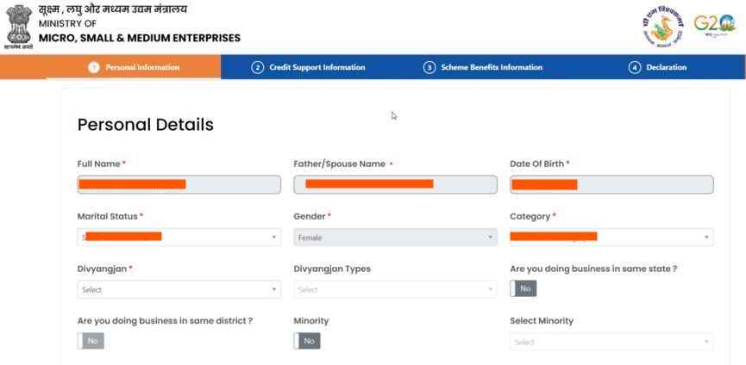Viewport: 746px width, 365px height.
Task: Click step 1 circle icon in progress bar
Action: tap(94, 67)
